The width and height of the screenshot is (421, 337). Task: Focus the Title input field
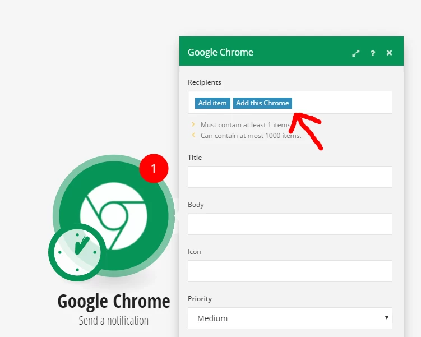[x=290, y=177]
